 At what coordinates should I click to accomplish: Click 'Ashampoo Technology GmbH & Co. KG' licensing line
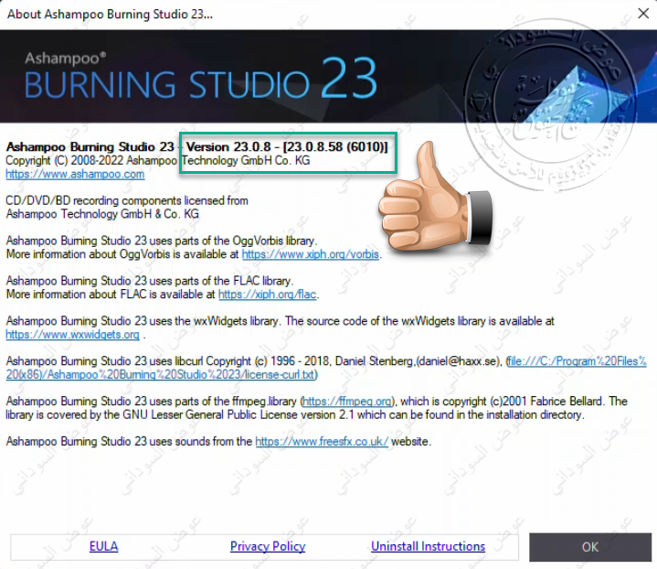pyautogui.click(x=102, y=214)
